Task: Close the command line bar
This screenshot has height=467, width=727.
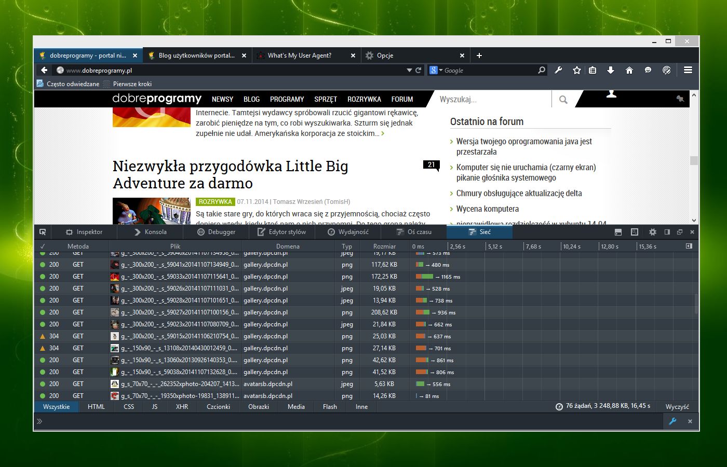Action: [690, 421]
